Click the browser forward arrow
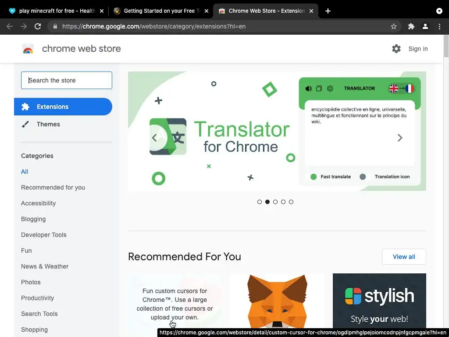 [x=24, y=26]
